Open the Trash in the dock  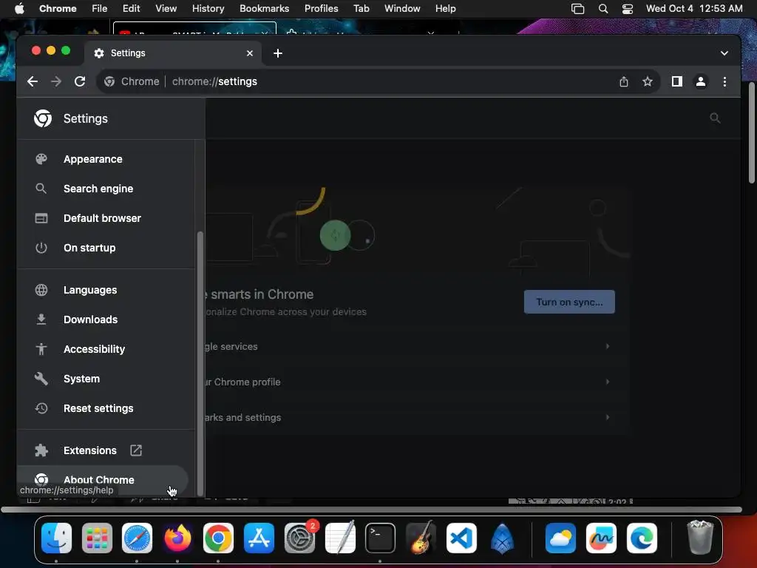(699, 537)
